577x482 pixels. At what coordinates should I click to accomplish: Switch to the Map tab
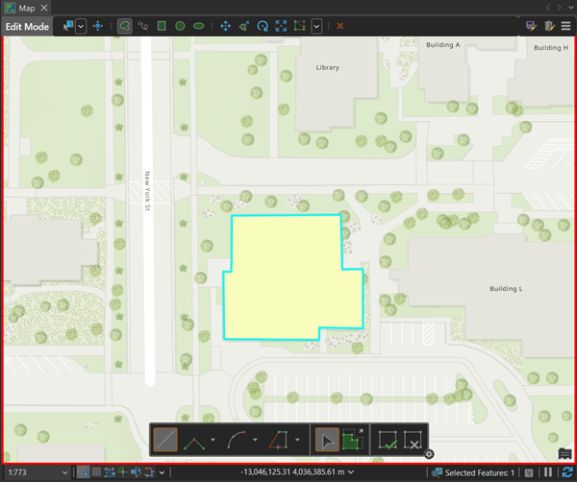point(27,8)
